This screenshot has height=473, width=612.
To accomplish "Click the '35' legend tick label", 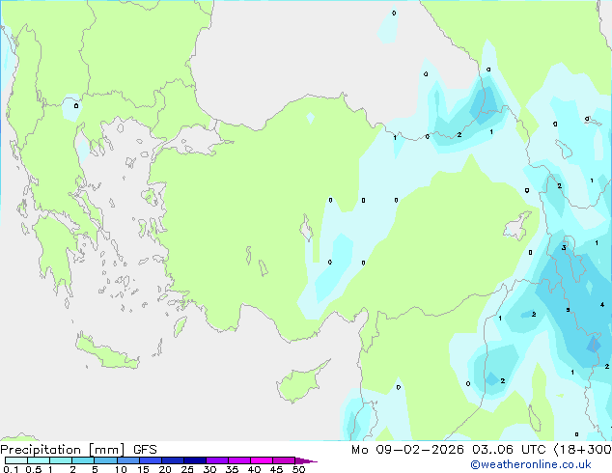I will (232, 469).
